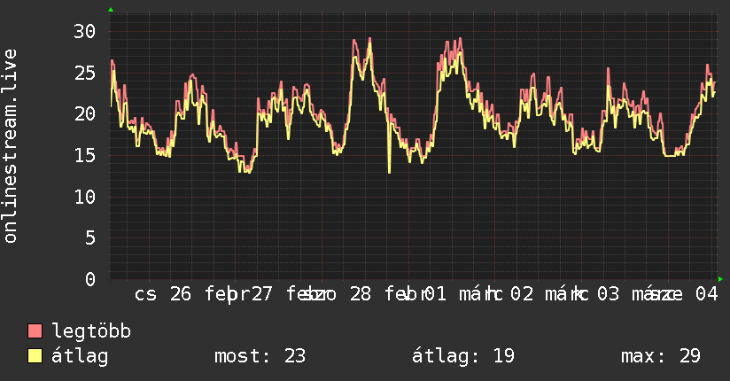This screenshot has width=730, height=381.
Task: Click the green arrow atop the y-axis
Action: [111, 10]
